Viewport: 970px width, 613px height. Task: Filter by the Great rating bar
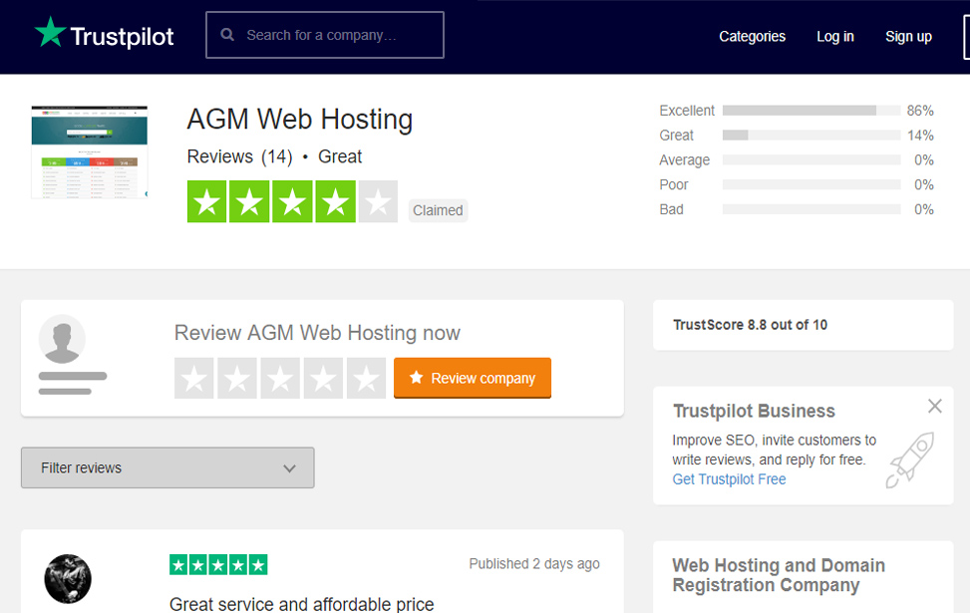811,136
